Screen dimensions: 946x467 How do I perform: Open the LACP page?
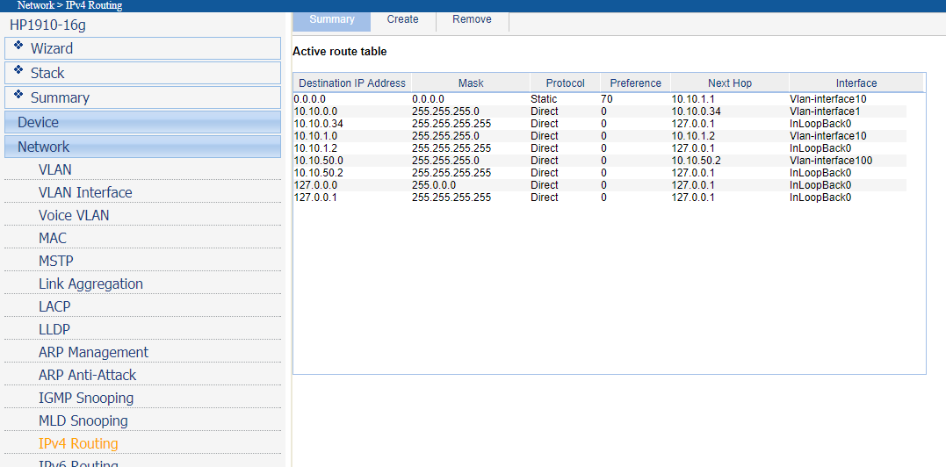(54, 306)
